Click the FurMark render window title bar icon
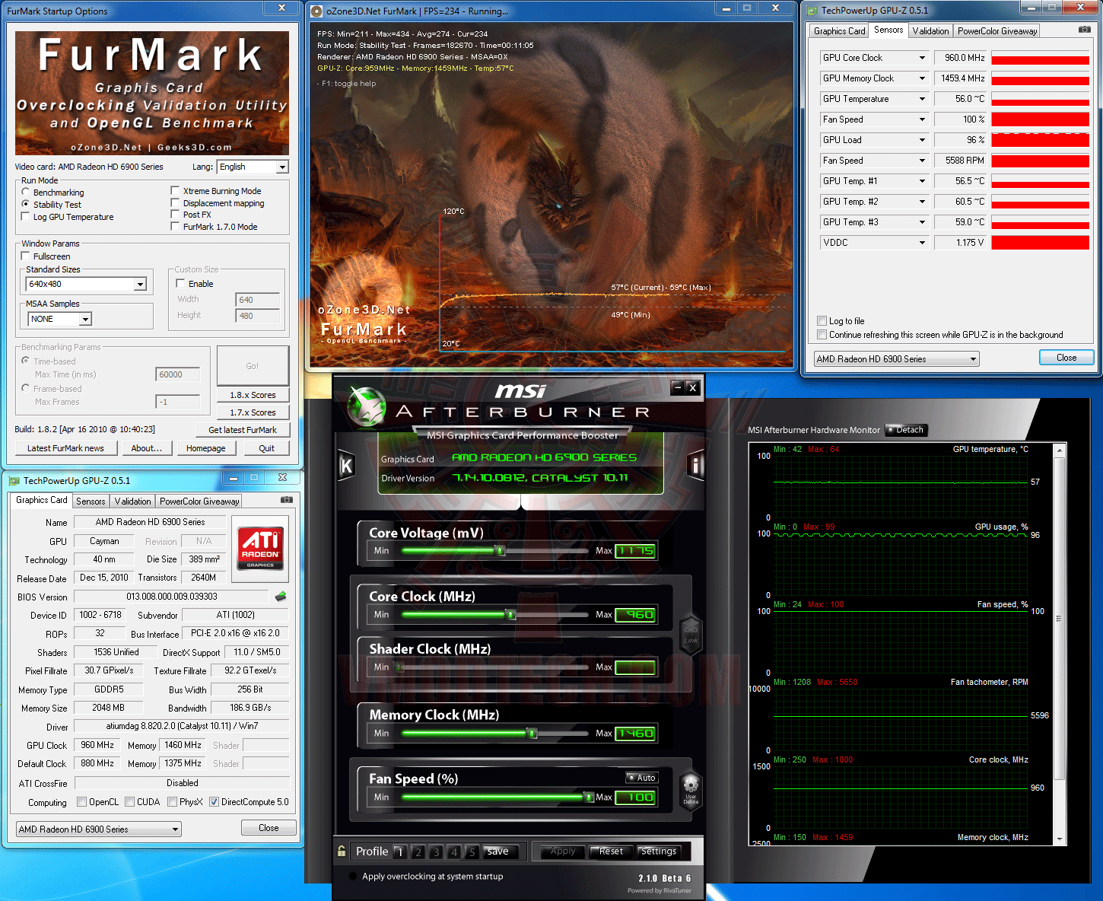The image size is (1103, 901). click(x=316, y=11)
